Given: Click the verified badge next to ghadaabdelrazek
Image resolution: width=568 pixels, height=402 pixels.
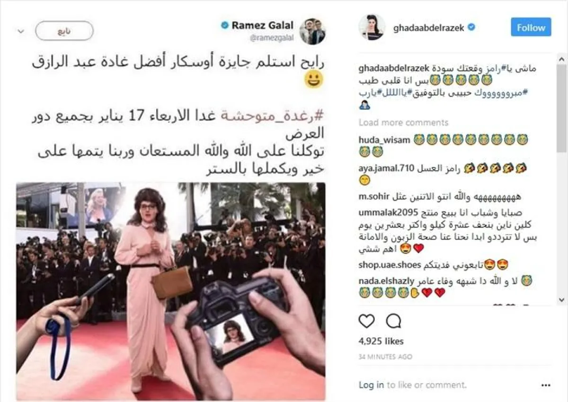Looking at the screenshot, I should click(x=471, y=27).
